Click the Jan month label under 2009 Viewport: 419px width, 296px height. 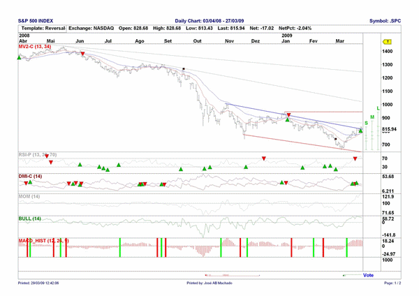tap(286, 41)
